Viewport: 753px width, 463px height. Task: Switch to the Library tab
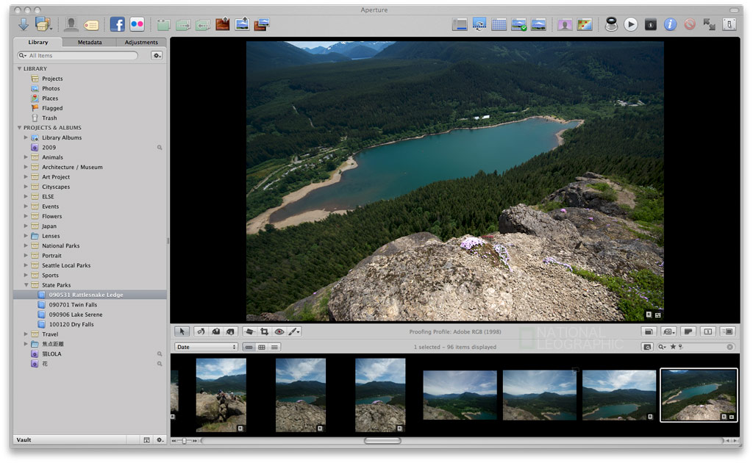point(38,42)
